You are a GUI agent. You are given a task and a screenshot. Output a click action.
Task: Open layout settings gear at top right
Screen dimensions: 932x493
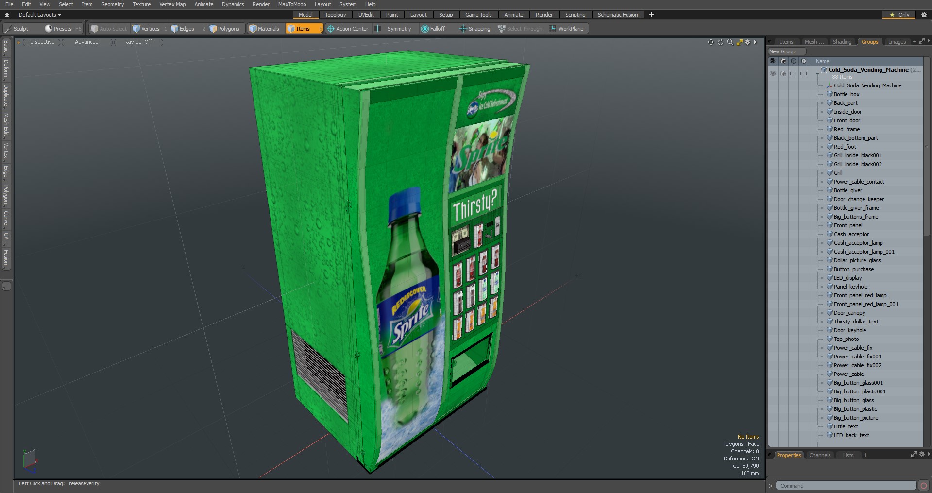(x=924, y=15)
